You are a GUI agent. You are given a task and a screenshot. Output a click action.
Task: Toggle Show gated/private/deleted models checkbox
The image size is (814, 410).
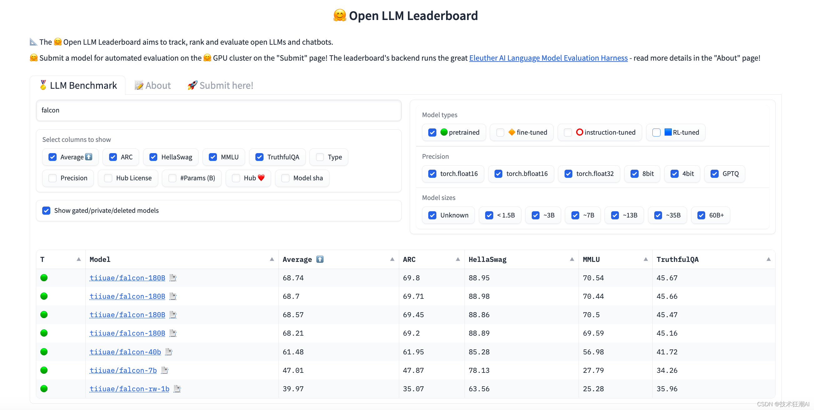[47, 210]
